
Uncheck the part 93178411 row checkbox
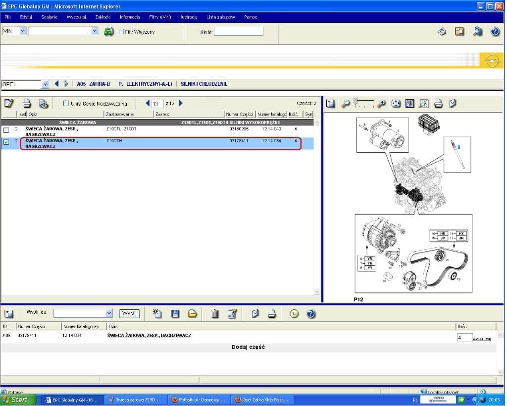[6, 142]
